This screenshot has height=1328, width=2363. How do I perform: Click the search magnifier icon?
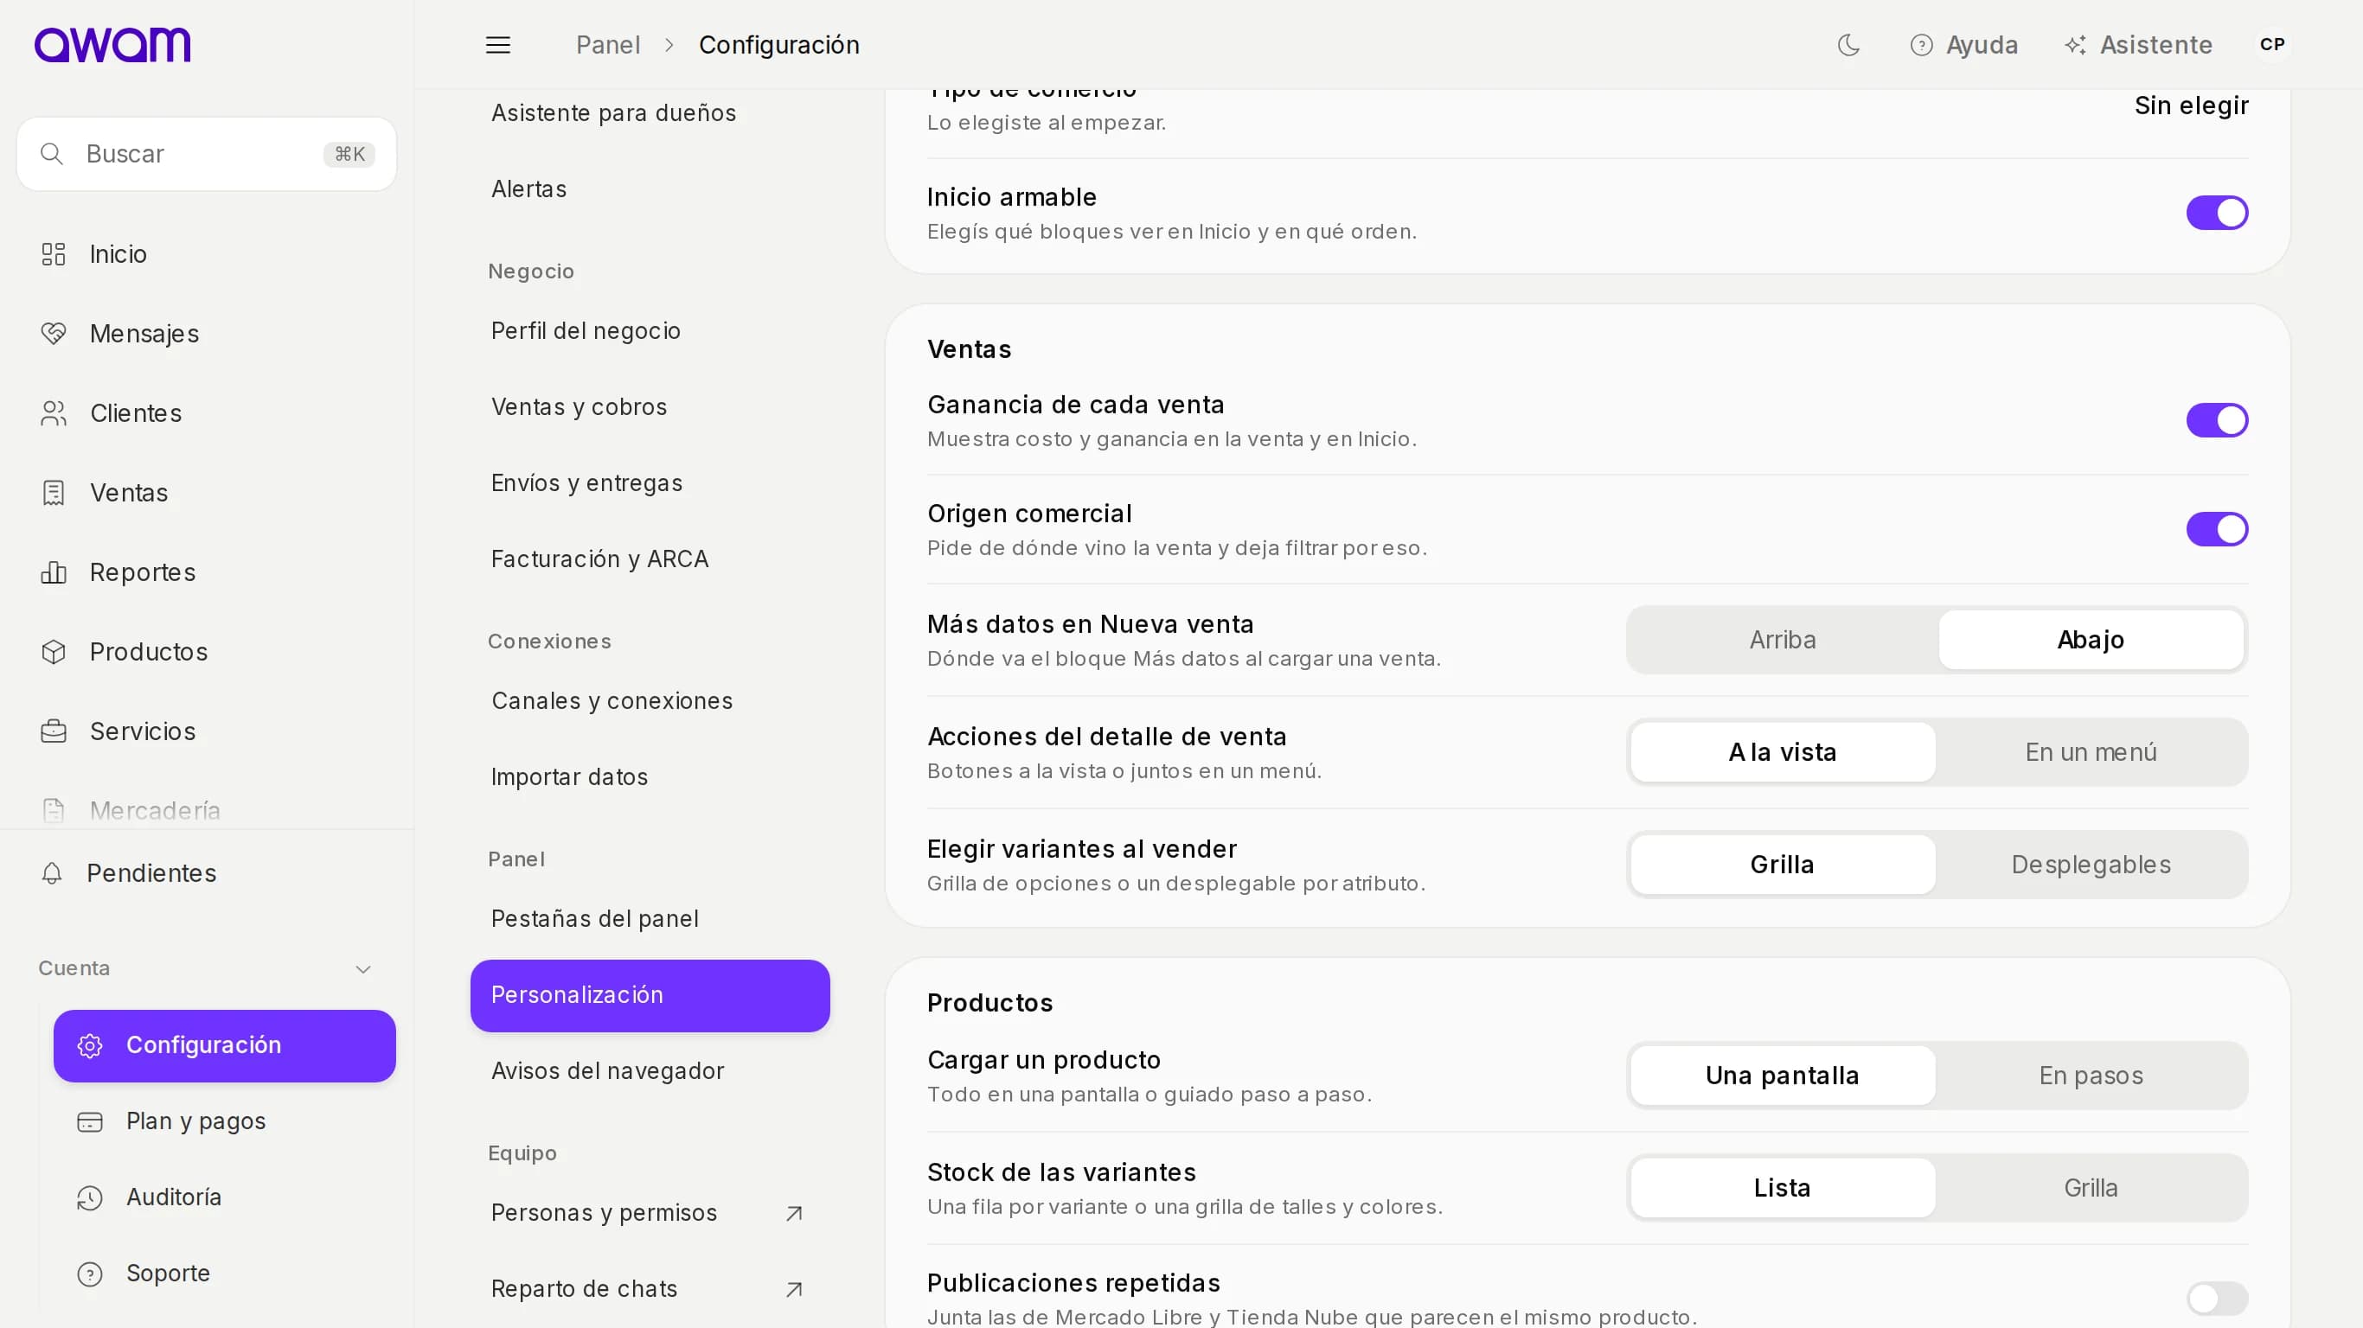[x=52, y=154]
